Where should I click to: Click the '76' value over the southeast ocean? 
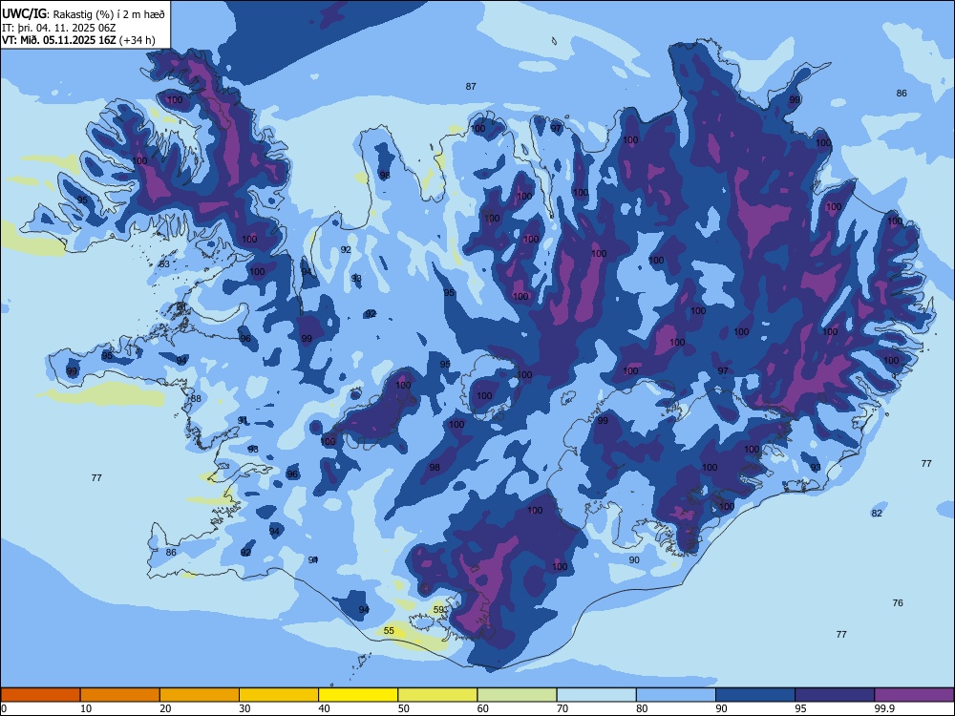click(898, 602)
